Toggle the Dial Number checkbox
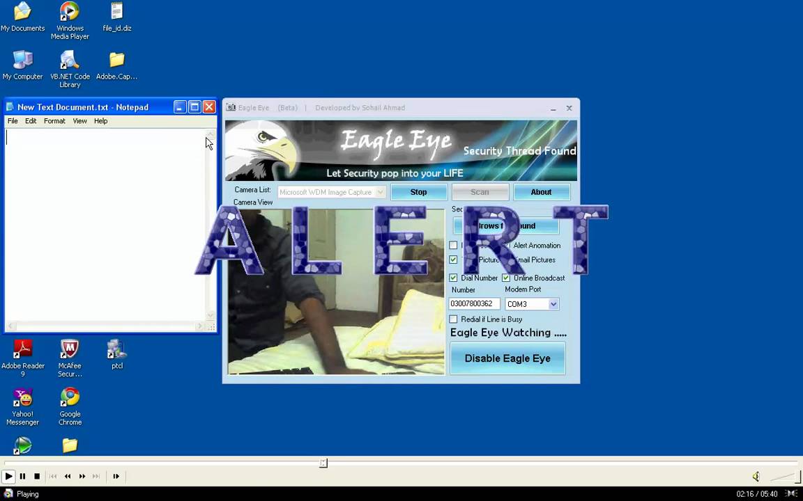The image size is (803, 501). [453, 278]
